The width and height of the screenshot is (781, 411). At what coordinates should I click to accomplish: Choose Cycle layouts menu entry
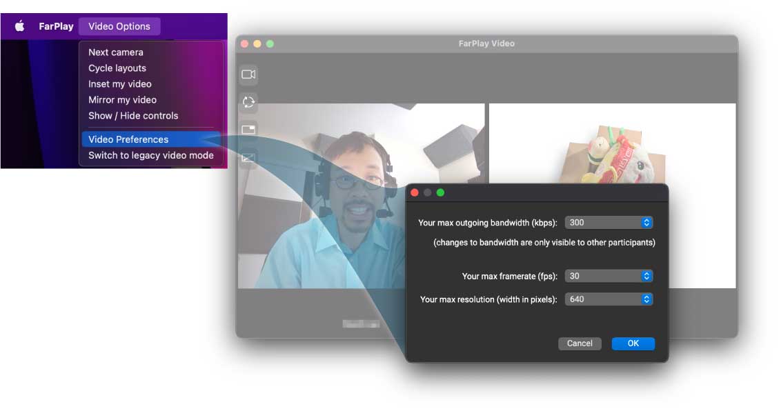(117, 68)
